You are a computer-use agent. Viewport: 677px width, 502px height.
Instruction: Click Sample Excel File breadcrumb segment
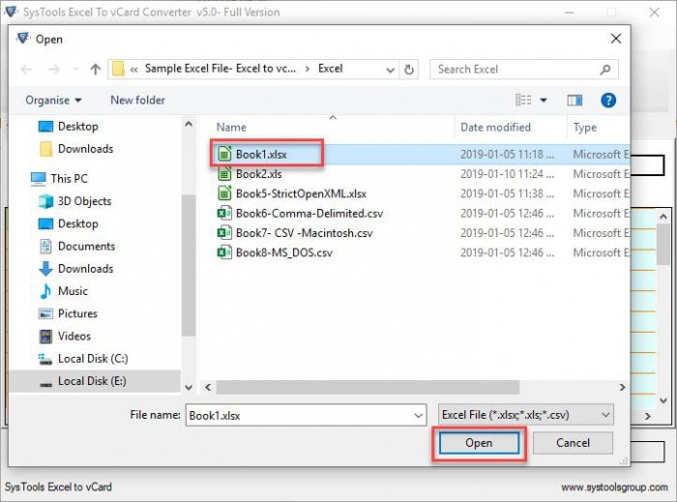221,69
